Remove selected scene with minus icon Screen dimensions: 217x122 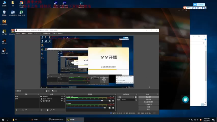tap(19, 110)
